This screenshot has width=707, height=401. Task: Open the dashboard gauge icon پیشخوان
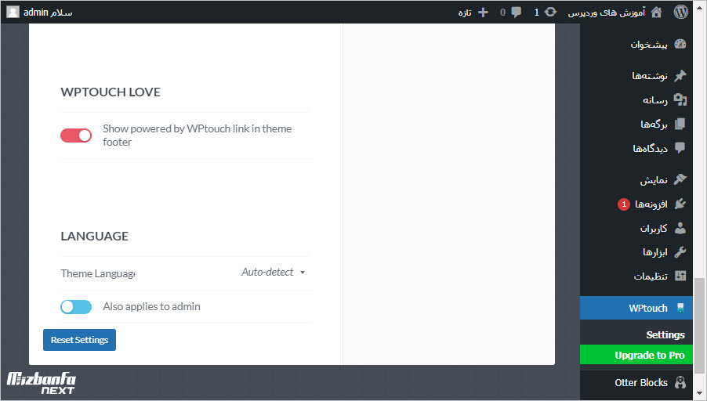click(x=680, y=44)
